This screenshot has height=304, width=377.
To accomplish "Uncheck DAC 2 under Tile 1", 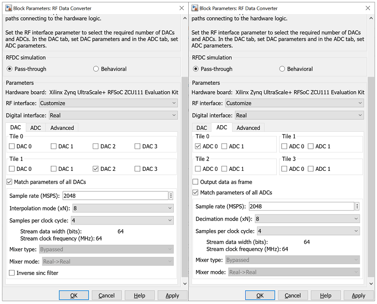I will coord(96,169).
